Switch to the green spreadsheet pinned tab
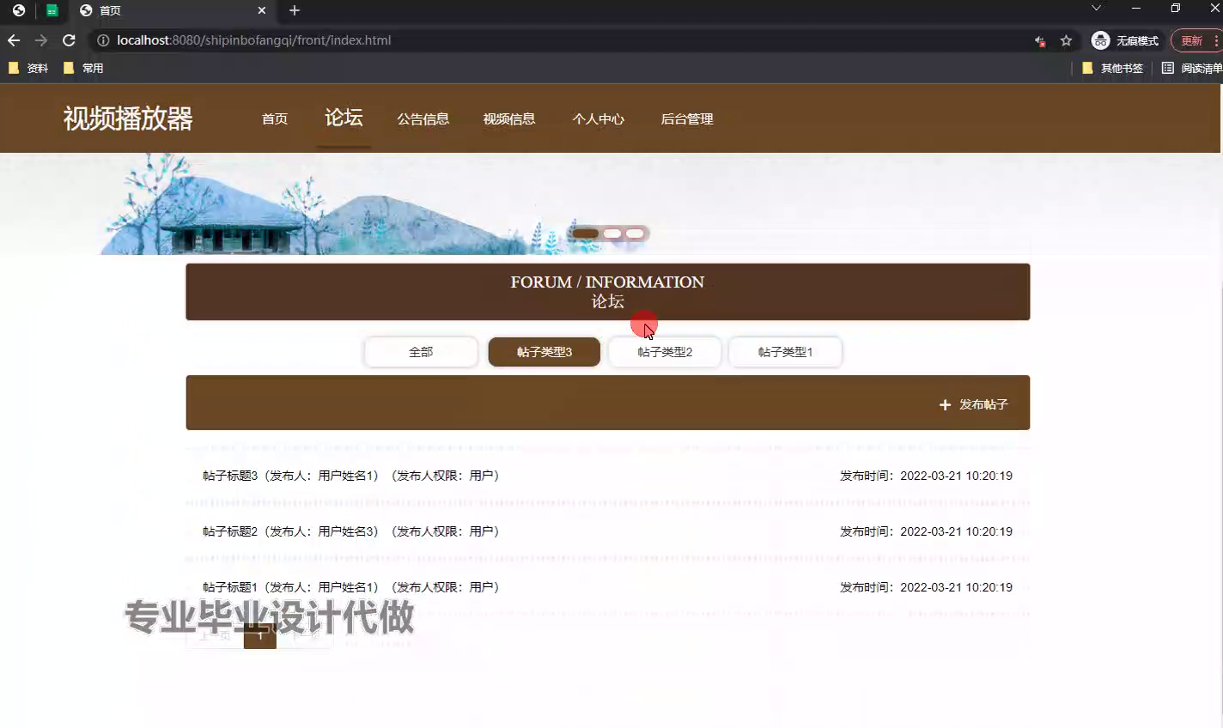Viewport: 1223px width, 728px height. tap(52, 10)
